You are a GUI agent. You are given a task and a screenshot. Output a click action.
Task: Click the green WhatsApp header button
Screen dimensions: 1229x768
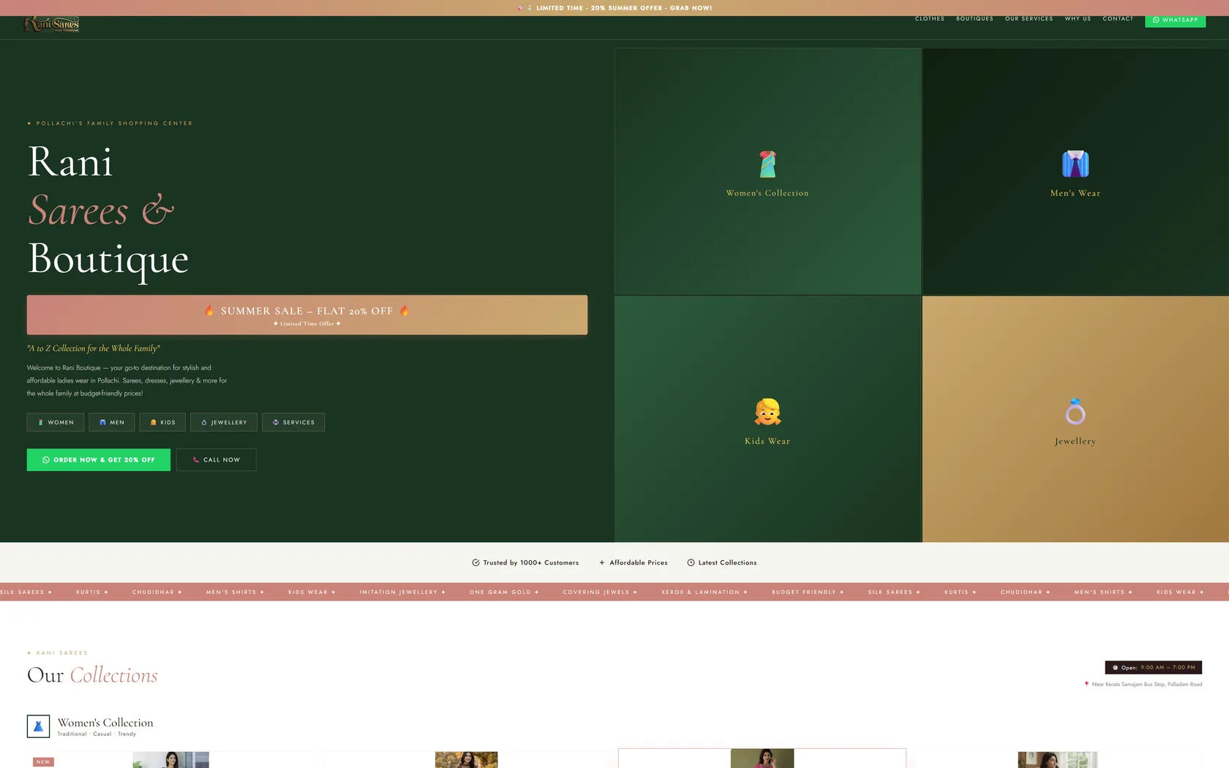pyautogui.click(x=1175, y=20)
